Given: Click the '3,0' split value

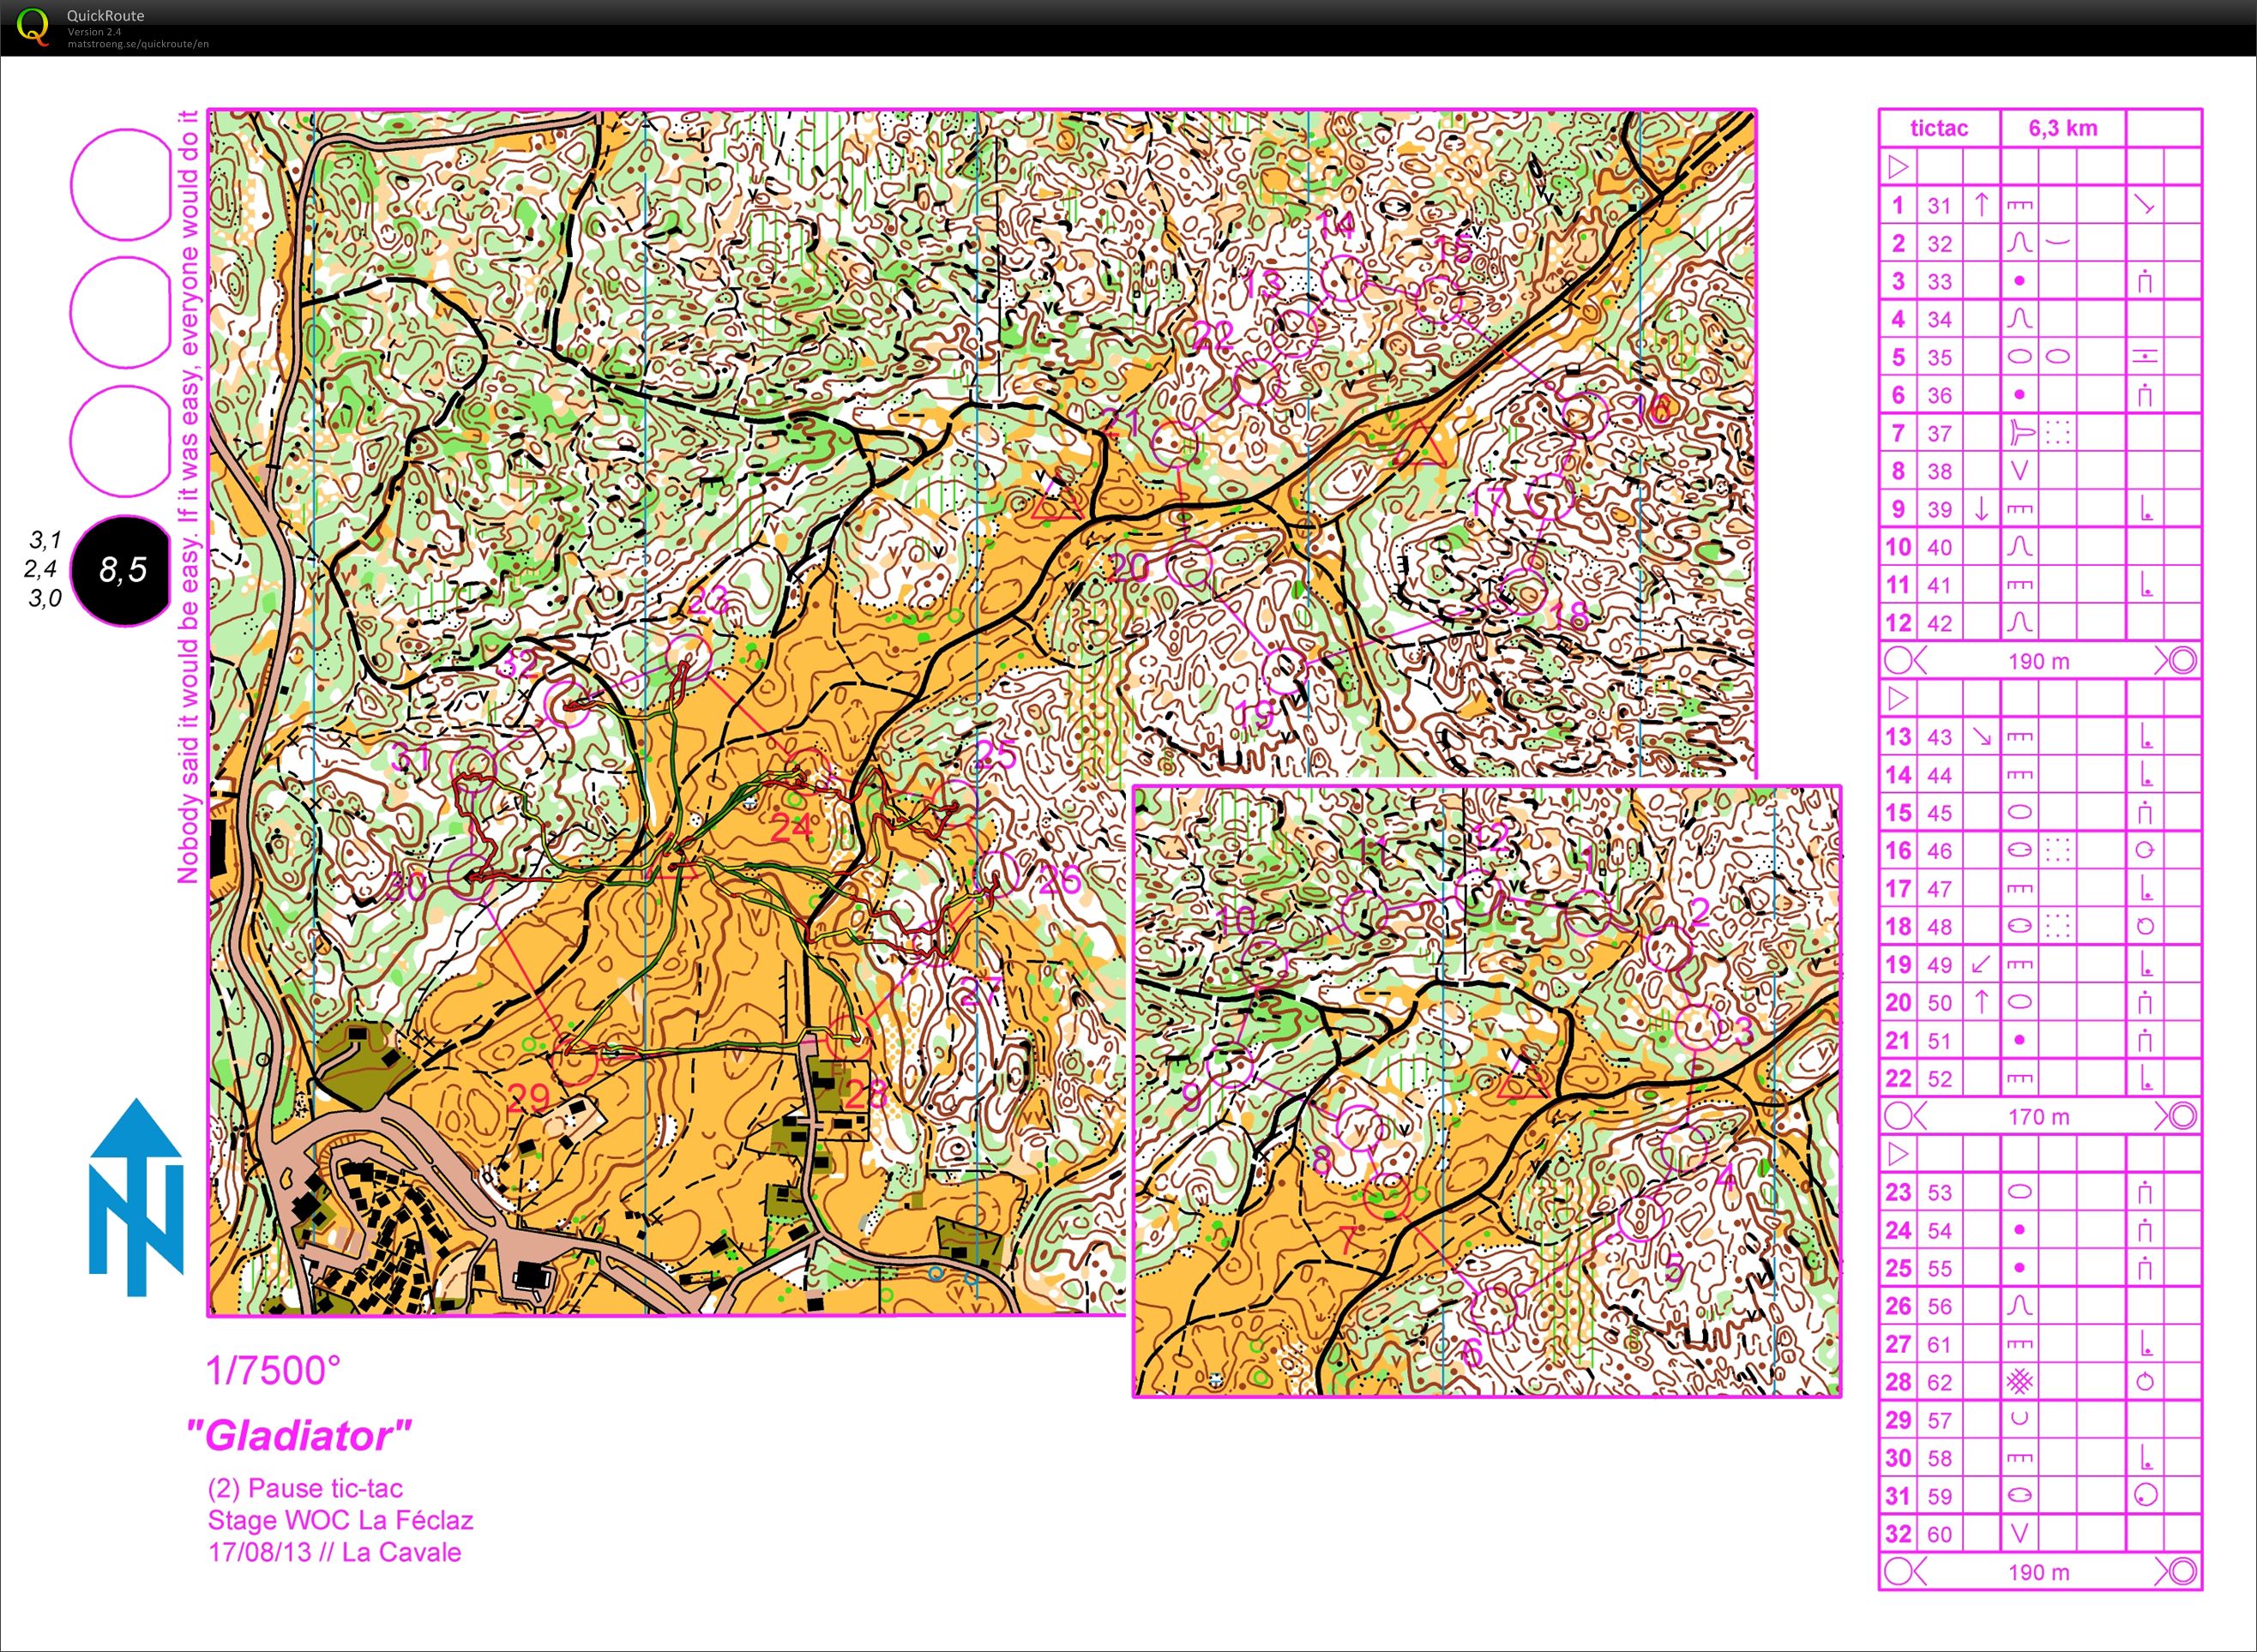Looking at the screenshot, I should 46,598.
